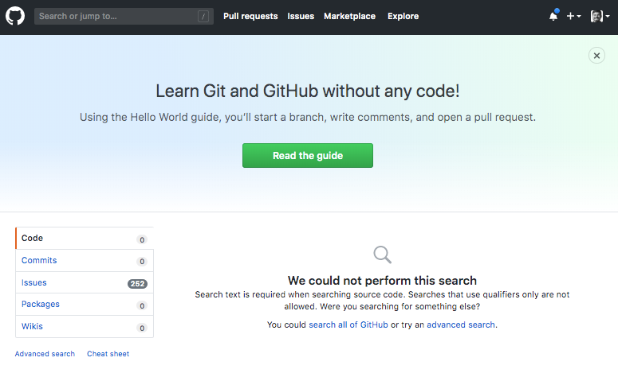Click the slash shortcut key icon
Screen dimensions: 618x377
click(x=203, y=16)
